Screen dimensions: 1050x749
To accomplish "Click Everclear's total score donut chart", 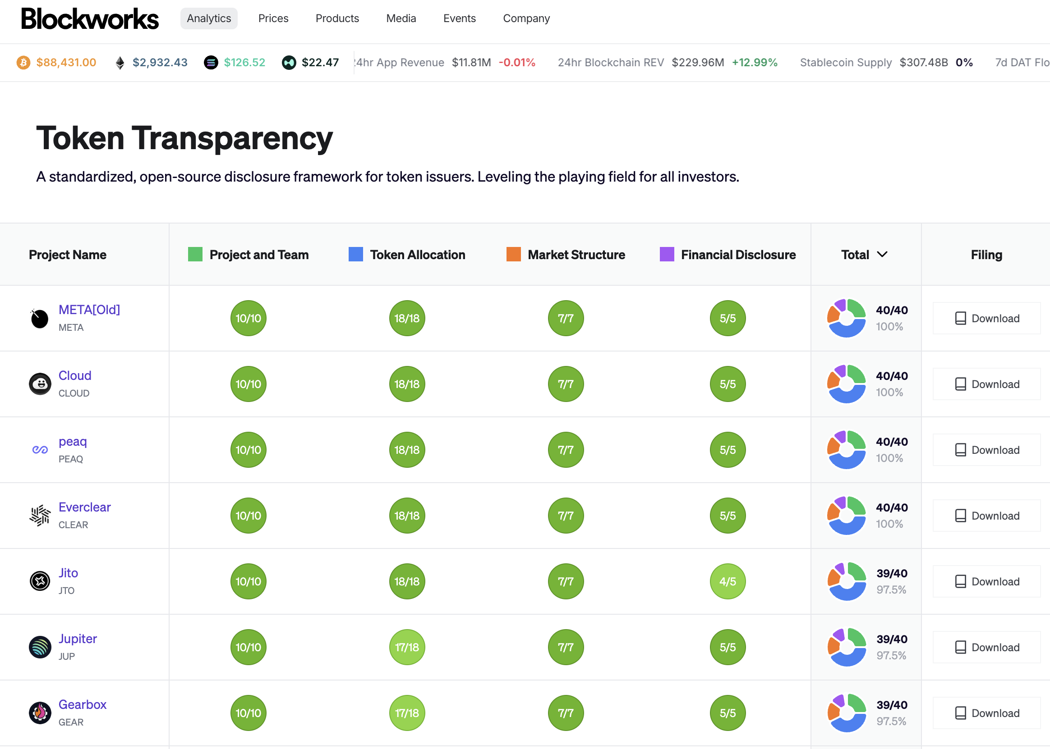I will (x=847, y=515).
